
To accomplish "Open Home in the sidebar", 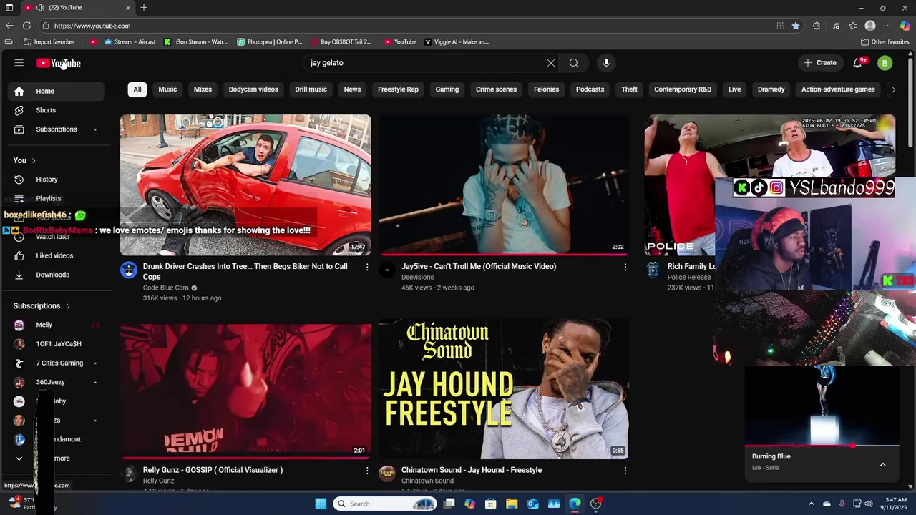I will pos(57,91).
